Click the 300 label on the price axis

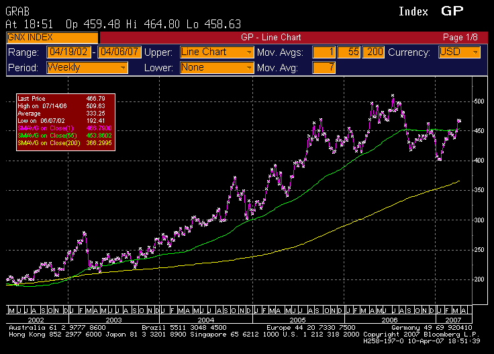(x=479, y=220)
